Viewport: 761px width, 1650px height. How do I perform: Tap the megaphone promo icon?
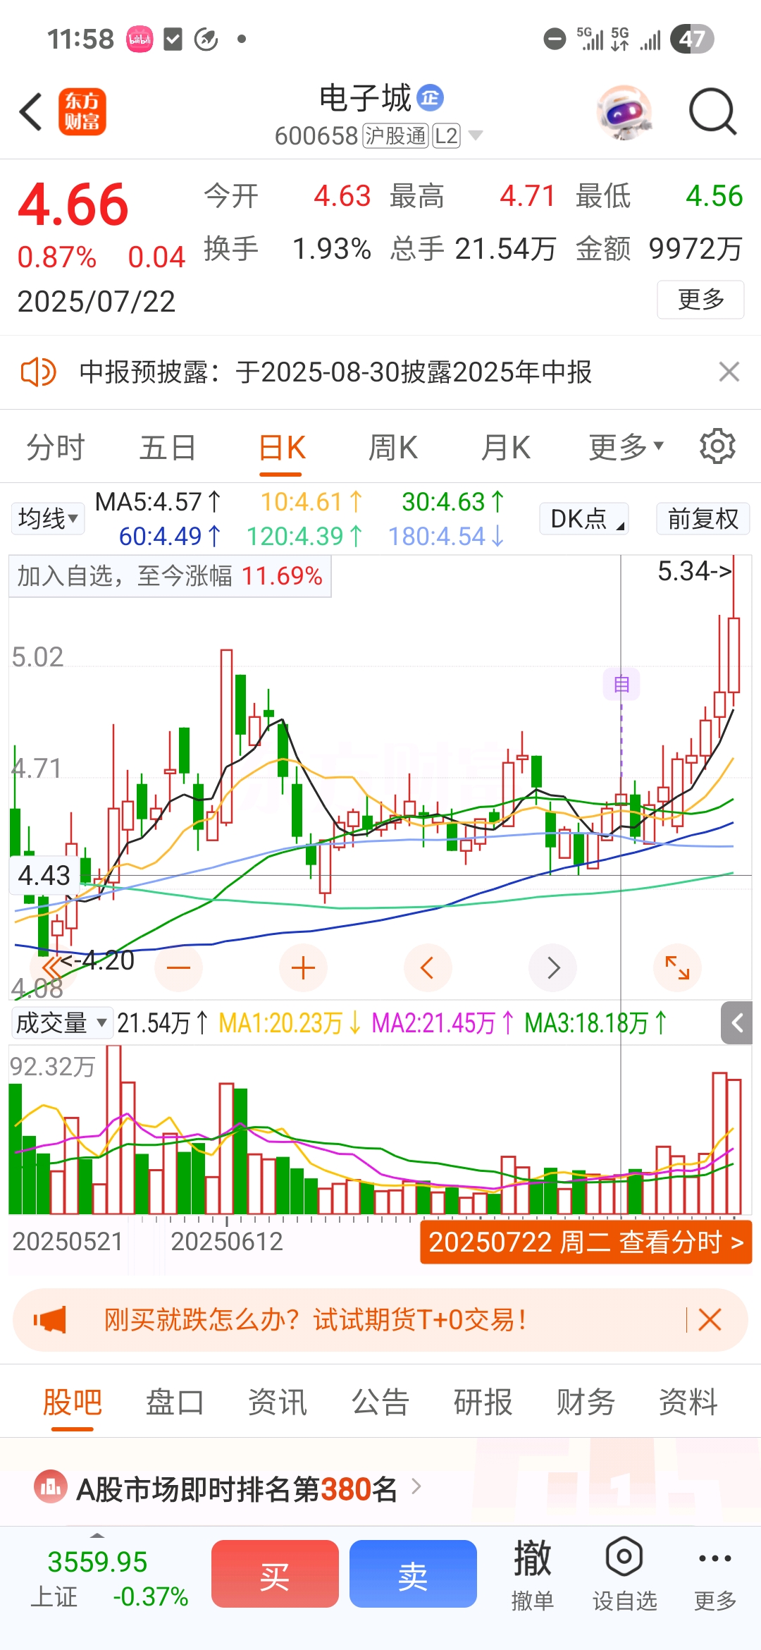click(50, 1319)
